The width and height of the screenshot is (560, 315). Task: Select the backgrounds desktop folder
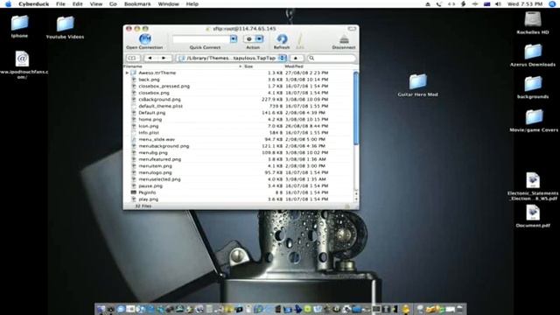[533, 87]
